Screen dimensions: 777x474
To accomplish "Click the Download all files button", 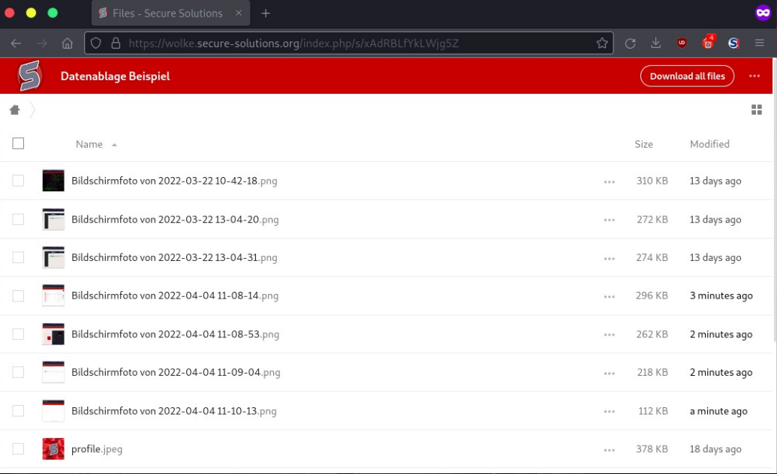I will [x=687, y=76].
